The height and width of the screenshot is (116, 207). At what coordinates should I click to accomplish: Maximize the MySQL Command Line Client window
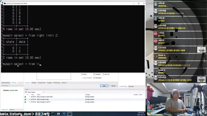(x=139, y=4)
